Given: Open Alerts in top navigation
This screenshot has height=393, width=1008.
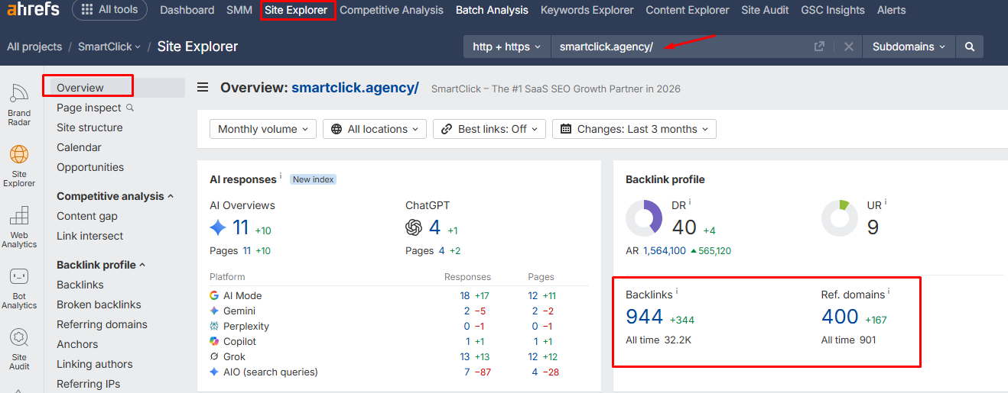Looking at the screenshot, I should coord(892,10).
